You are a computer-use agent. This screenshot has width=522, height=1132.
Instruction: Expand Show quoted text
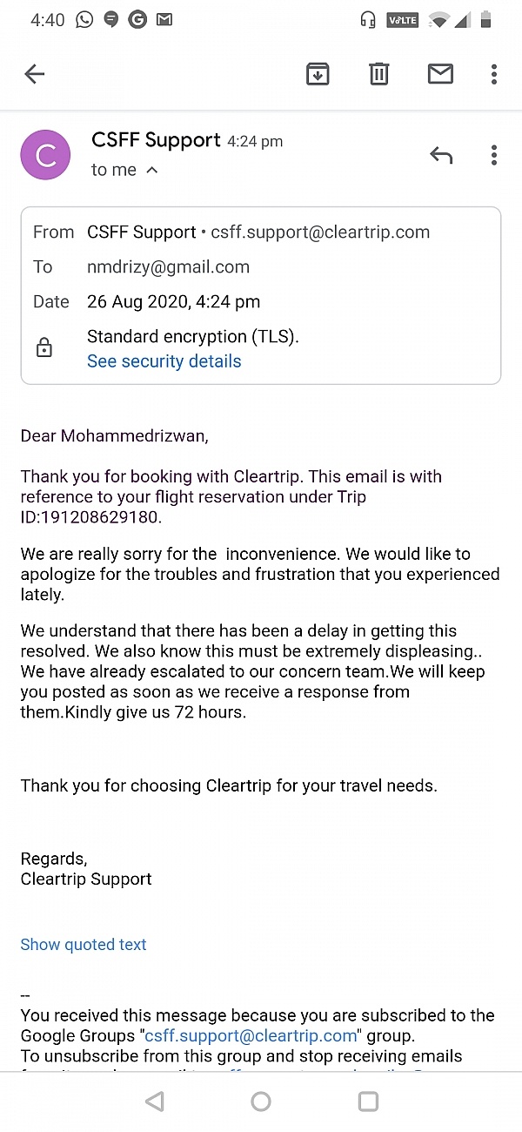pyautogui.click(x=84, y=945)
